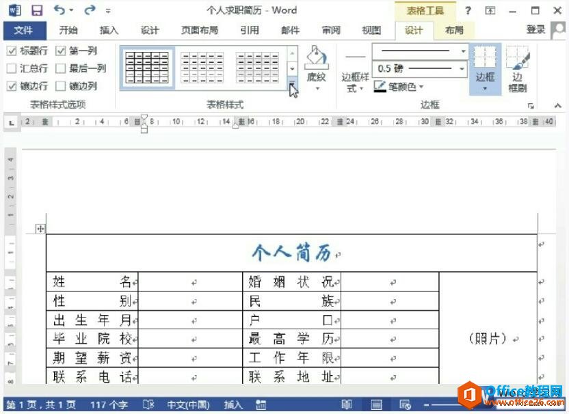569x414 pixels.
Task: Switch to the 插入 tab
Action: click(x=109, y=30)
